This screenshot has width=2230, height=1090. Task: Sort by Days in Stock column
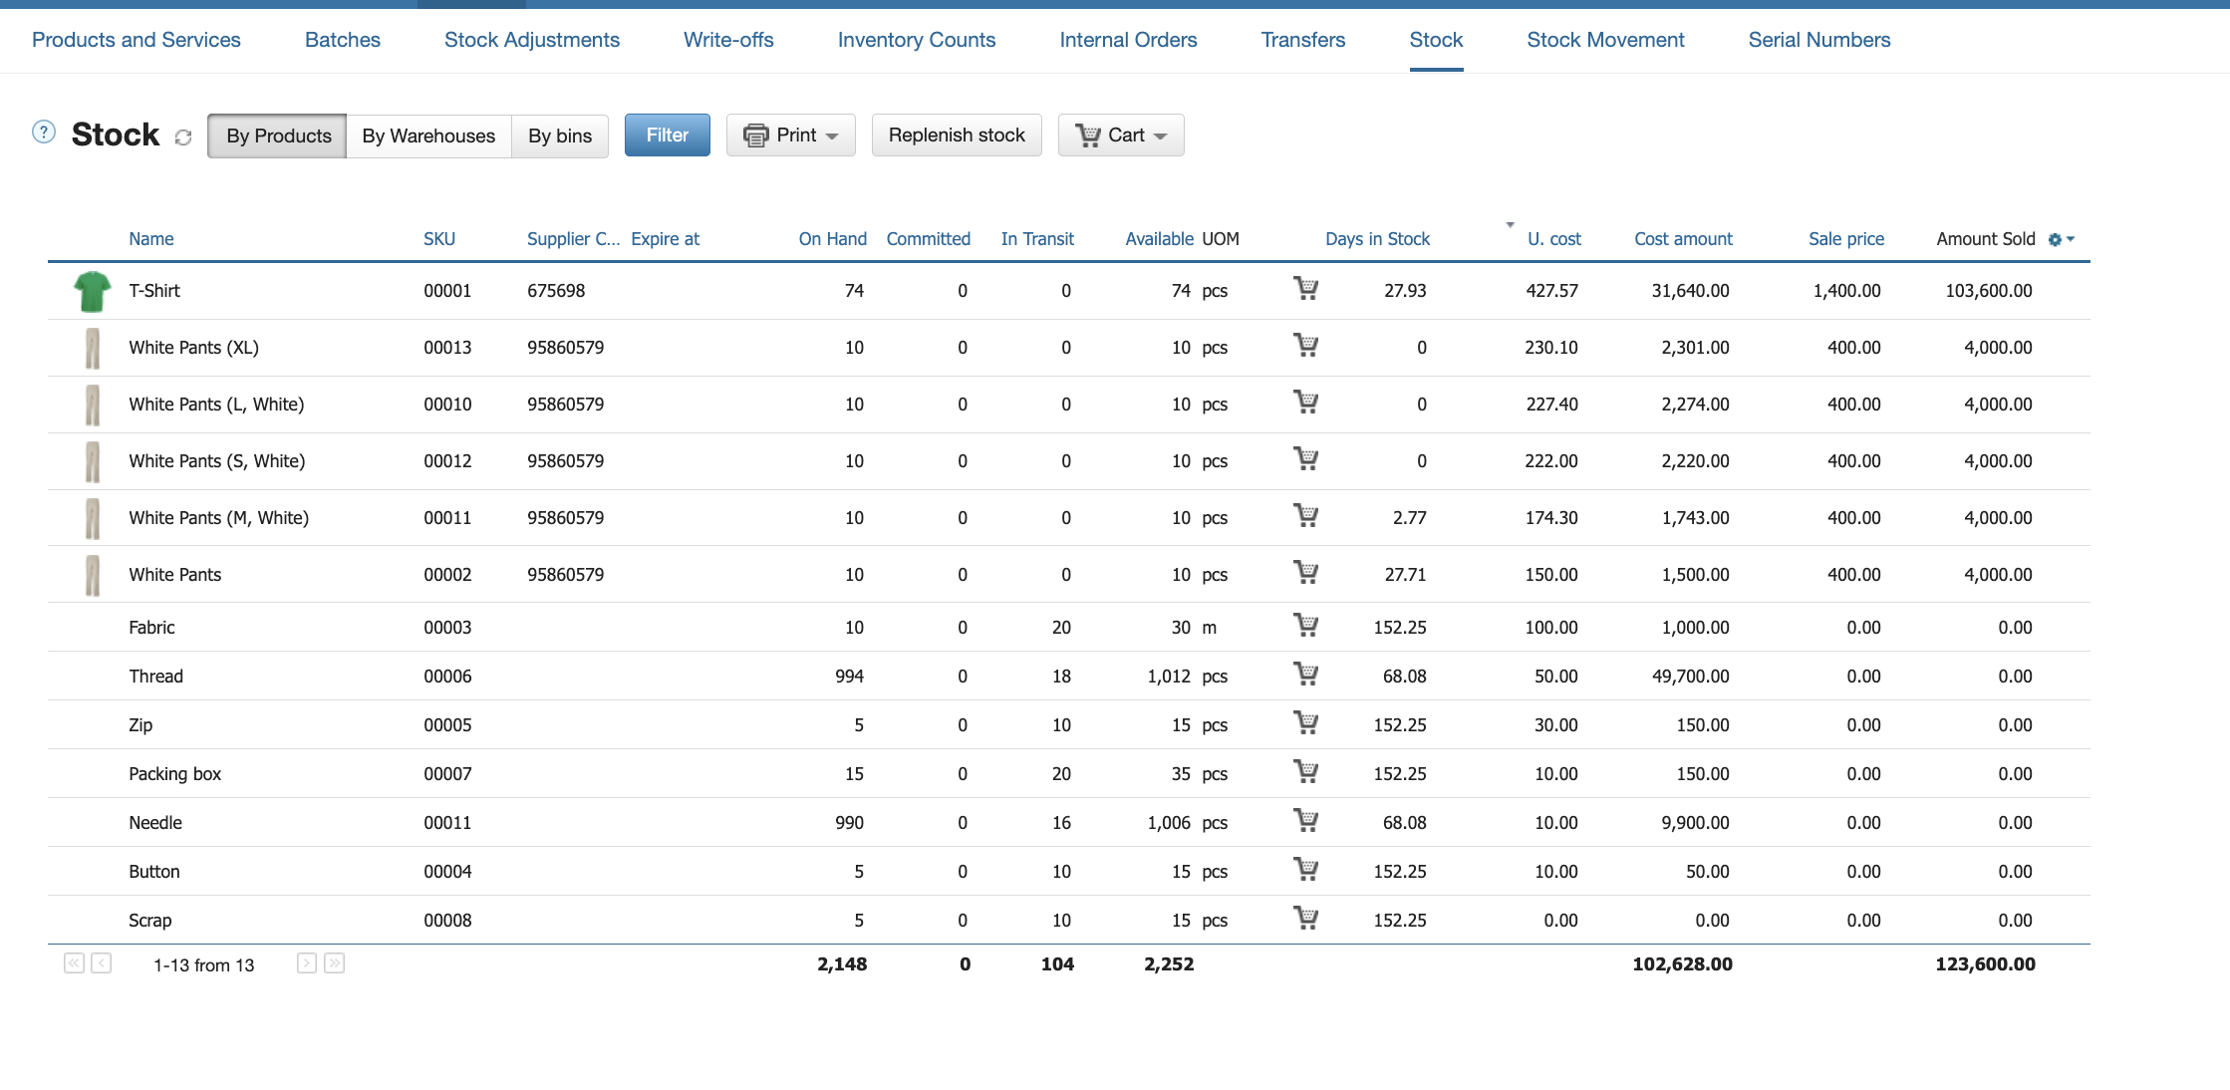click(1377, 239)
